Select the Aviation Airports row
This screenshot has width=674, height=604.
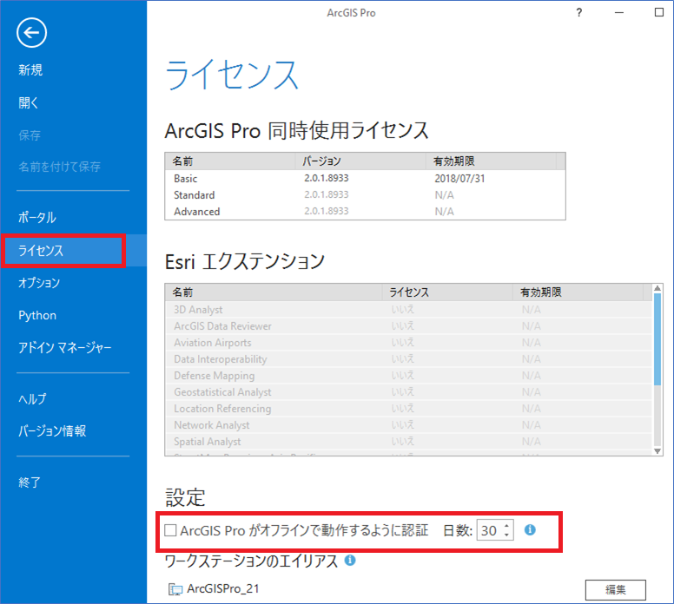(x=409, y=343)
